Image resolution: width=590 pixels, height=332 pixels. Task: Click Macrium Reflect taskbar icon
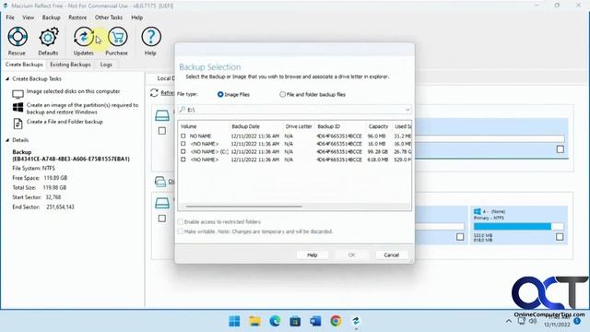click(x=356, y=321)
